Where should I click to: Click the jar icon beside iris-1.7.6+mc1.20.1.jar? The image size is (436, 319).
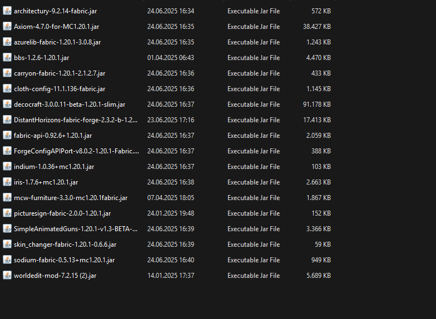click(x=7, y=182)
